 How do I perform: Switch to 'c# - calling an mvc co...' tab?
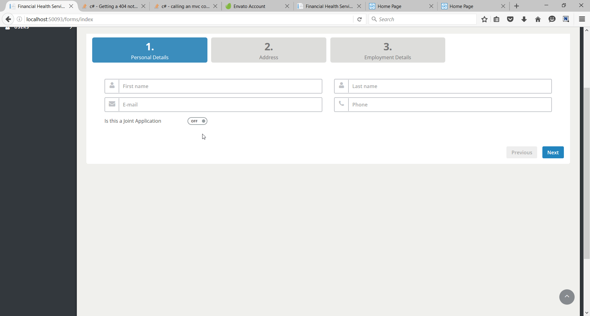point(186,6)
